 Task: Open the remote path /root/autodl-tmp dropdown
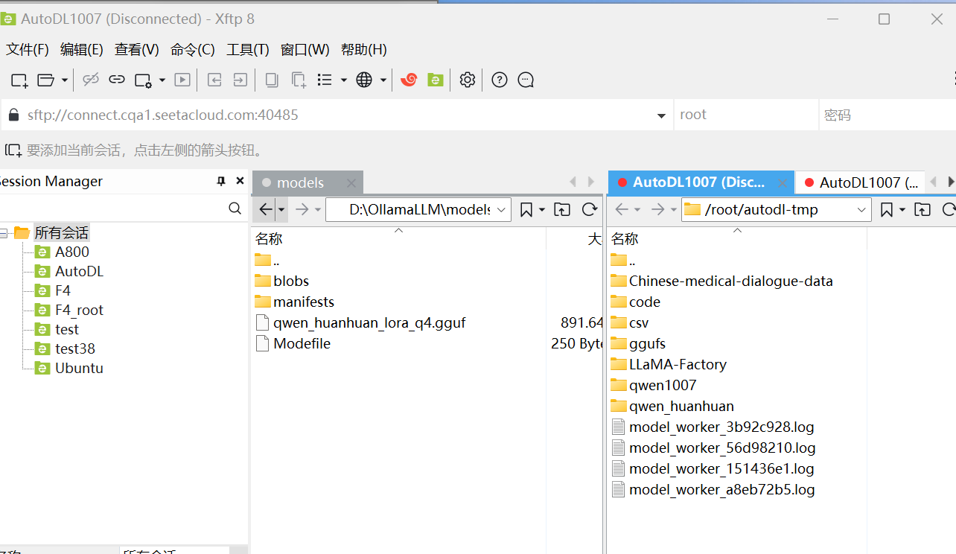tap(862, 210)
